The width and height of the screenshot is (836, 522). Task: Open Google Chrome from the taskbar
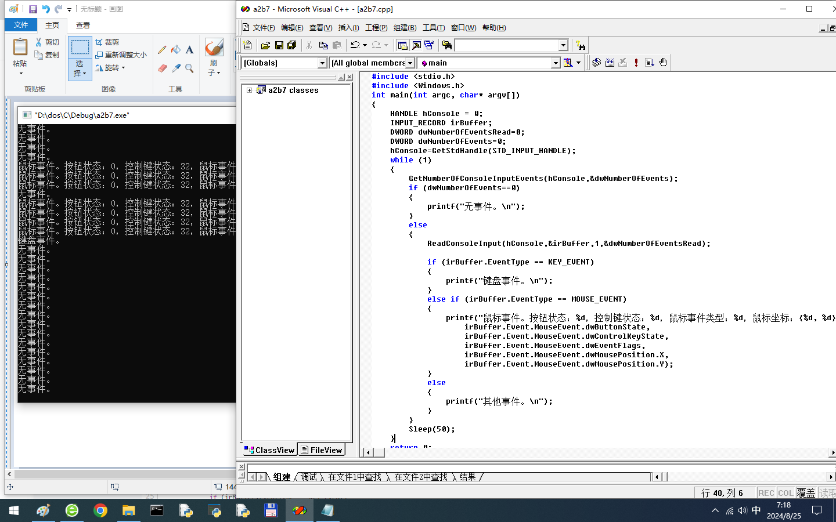[100, 510]
